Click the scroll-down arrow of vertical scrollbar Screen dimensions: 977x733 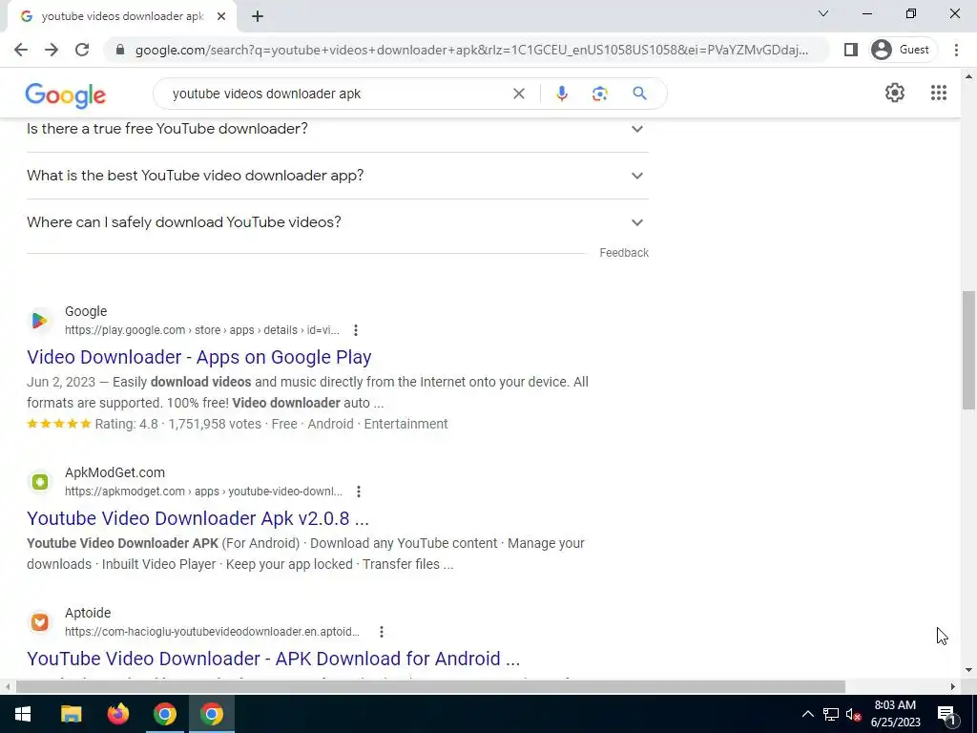[x=968, y=671]
